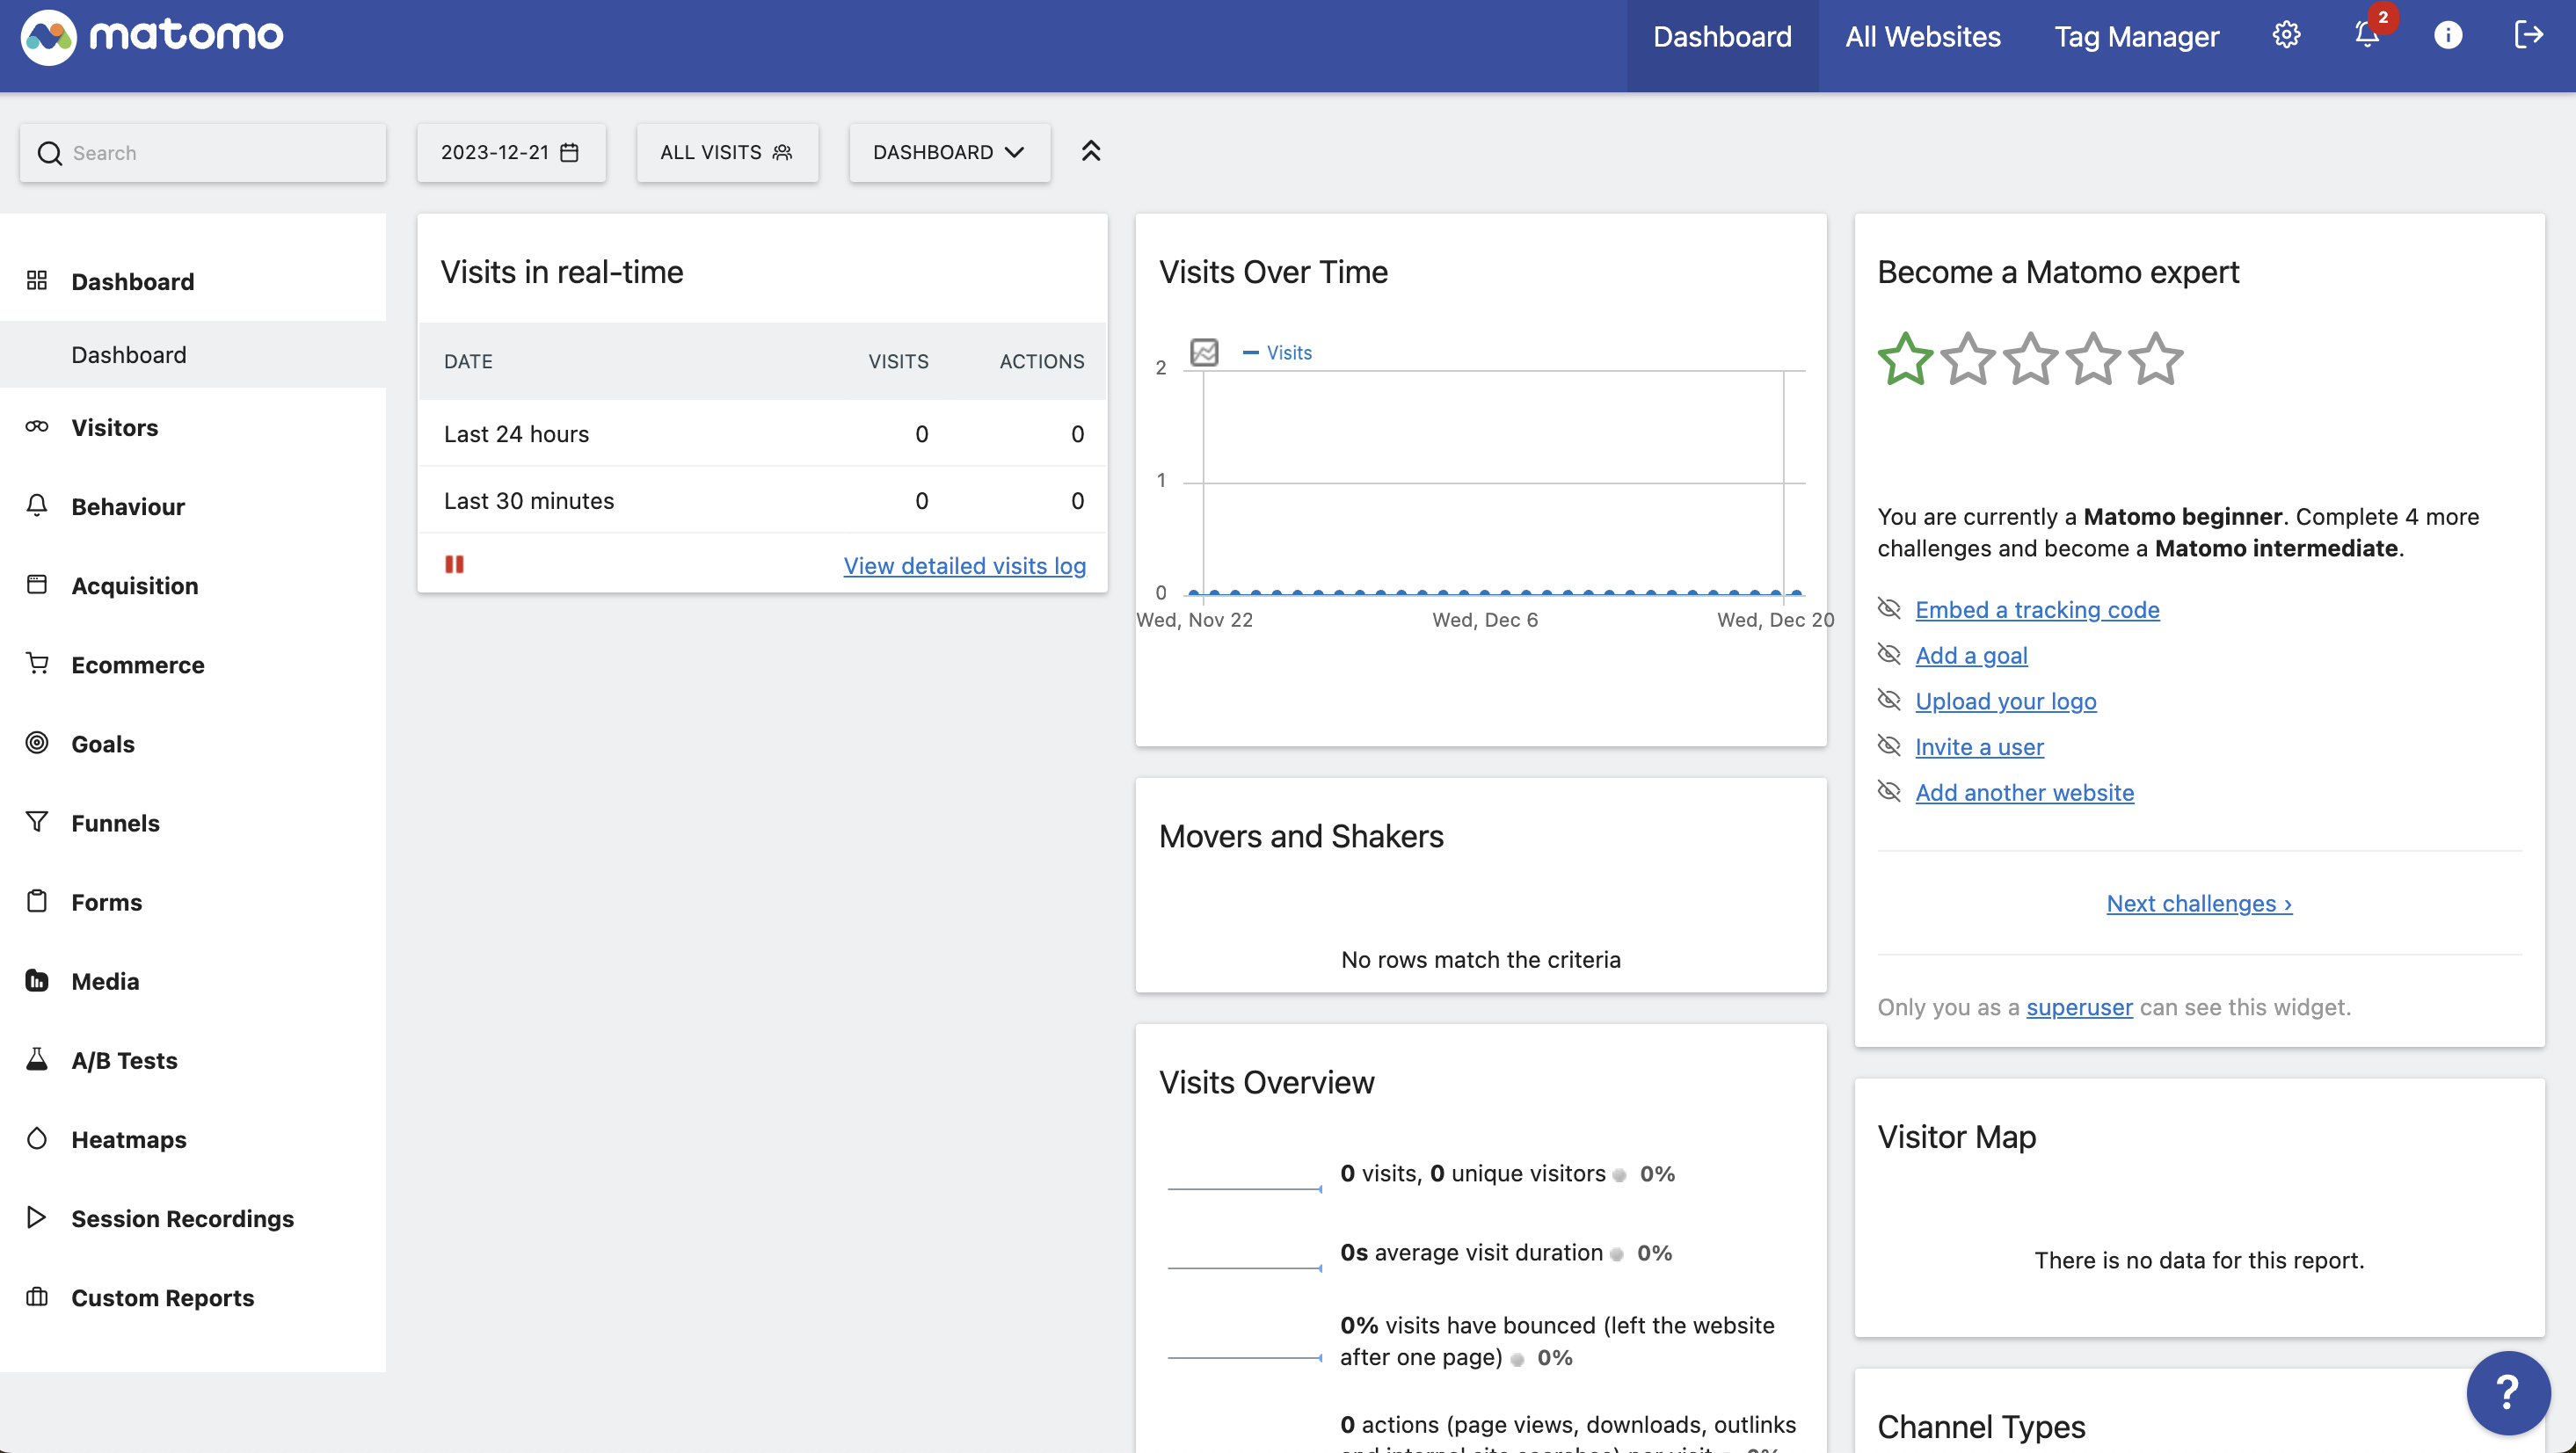Go to All Websites in top navigation
The image size is (2576, 1453).
pyautogui.click(x=1922, y=37)
